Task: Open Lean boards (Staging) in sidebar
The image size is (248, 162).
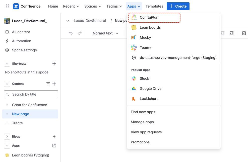Action: (30, 155)
